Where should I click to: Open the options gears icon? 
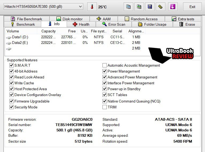(x=160, y=7)
